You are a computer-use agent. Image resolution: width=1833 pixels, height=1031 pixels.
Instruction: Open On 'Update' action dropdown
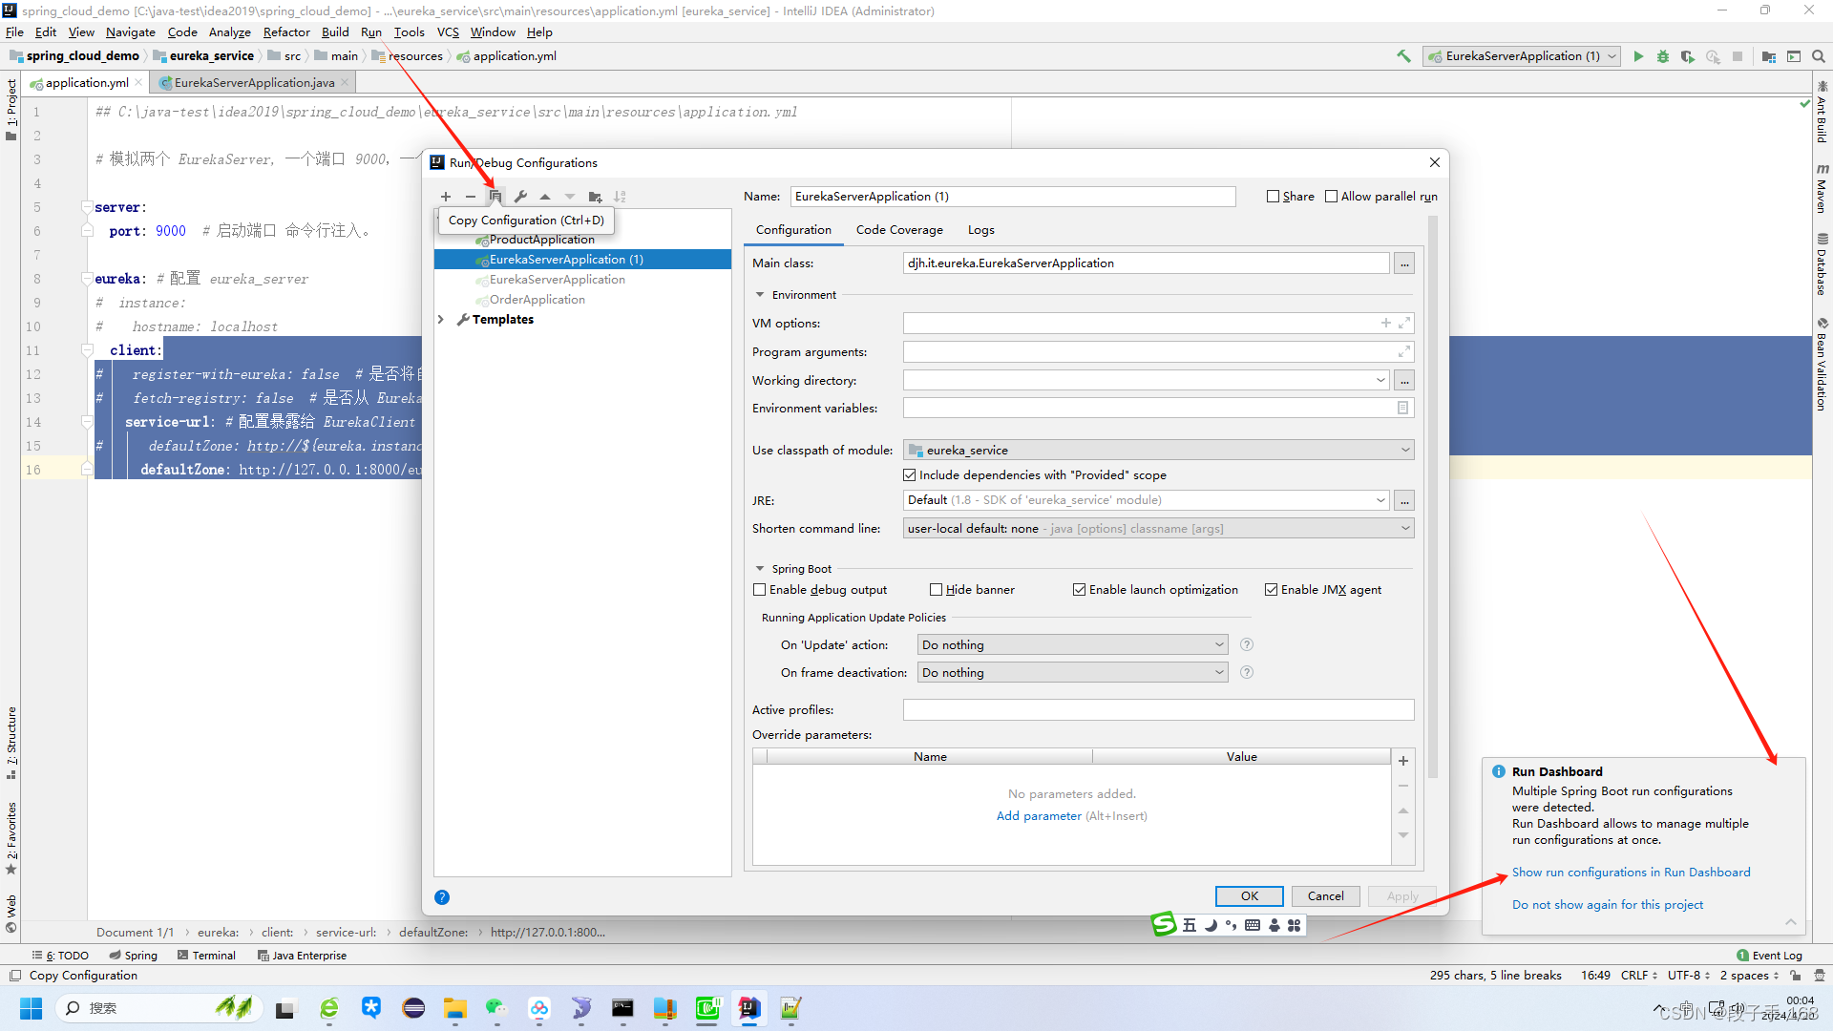click(x=1073, y=645)
